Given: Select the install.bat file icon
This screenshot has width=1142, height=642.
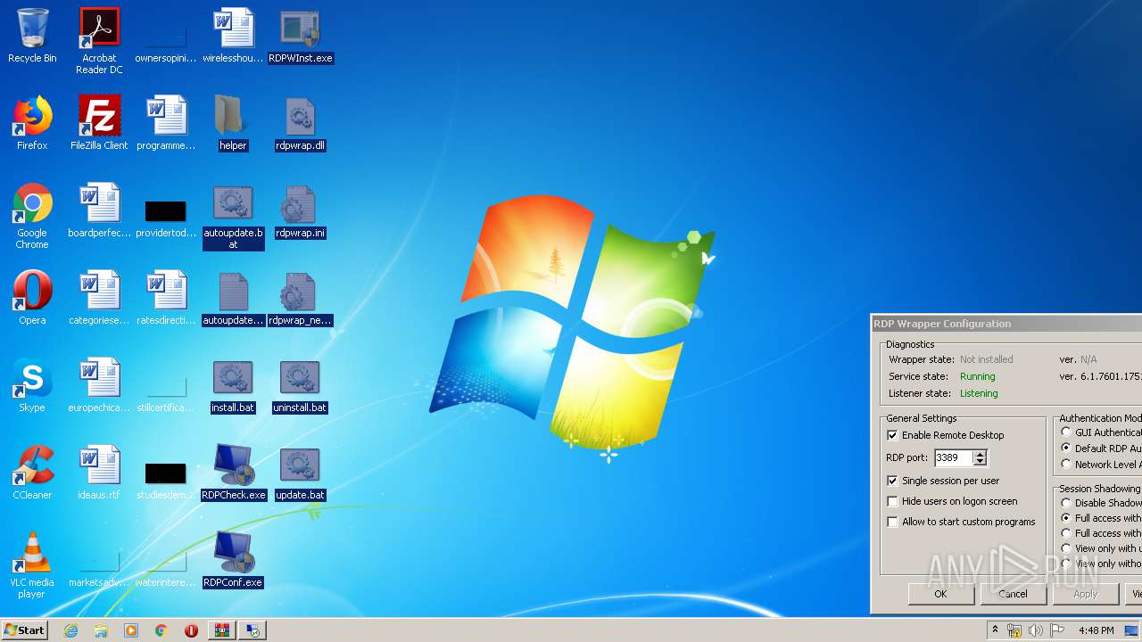Looking at the screenshot, I should [x=233, y=385].
